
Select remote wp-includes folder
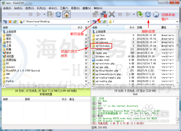click(x=101, y=46)
